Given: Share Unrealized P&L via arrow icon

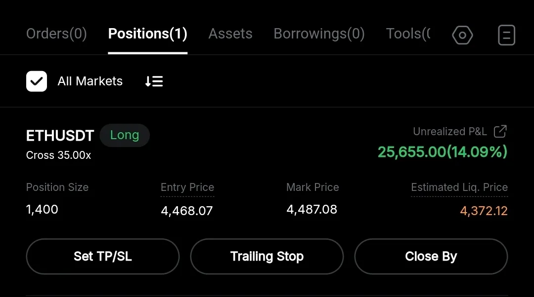Looking at the screenshot, I should [500, 131].
